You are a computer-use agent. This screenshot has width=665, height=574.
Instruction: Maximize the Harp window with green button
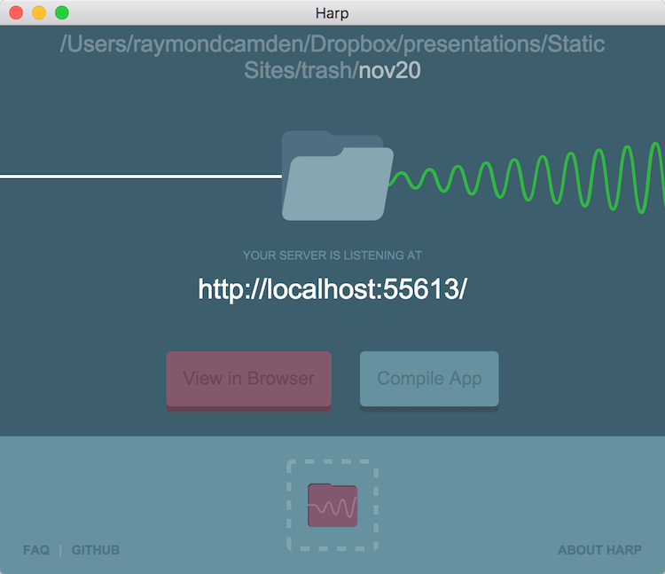pos(62,12)
